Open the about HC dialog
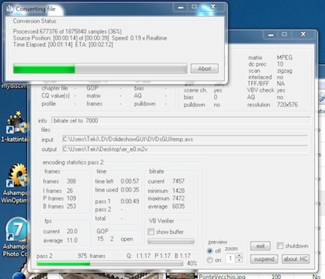325x279 pixels. point(296,259)
